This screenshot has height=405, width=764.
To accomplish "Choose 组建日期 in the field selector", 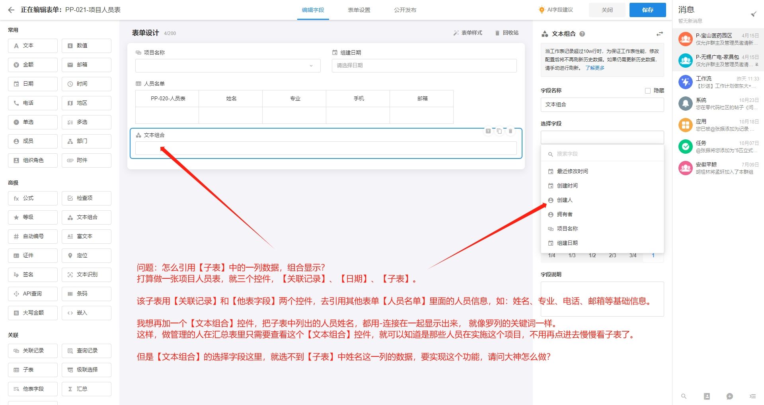I will [568, 243].
